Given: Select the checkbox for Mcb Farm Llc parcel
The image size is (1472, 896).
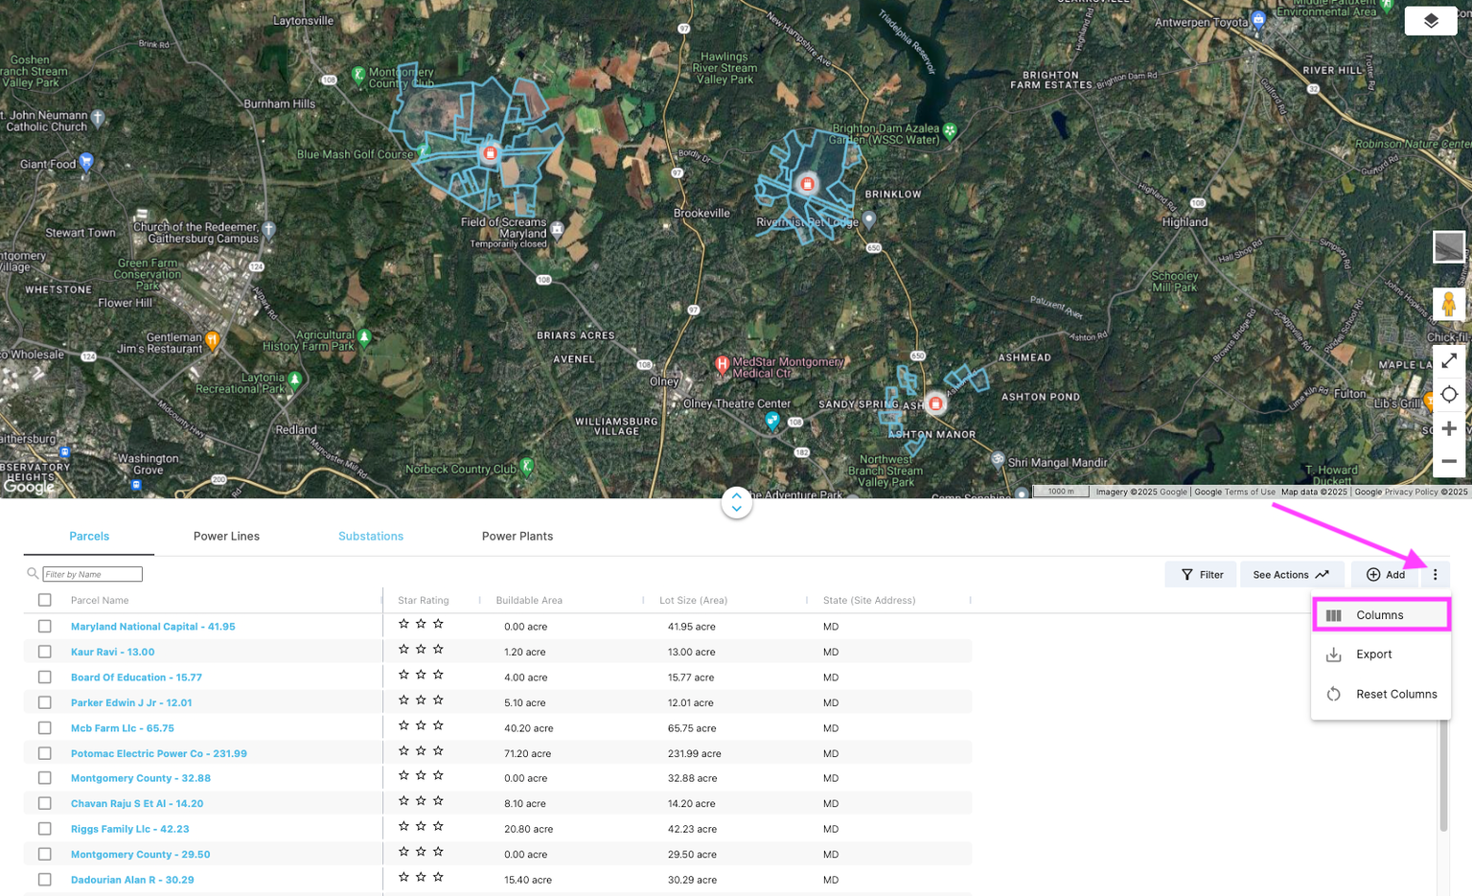Looking at the screenshot, I should pyautogui.click(x=44, y=726).
